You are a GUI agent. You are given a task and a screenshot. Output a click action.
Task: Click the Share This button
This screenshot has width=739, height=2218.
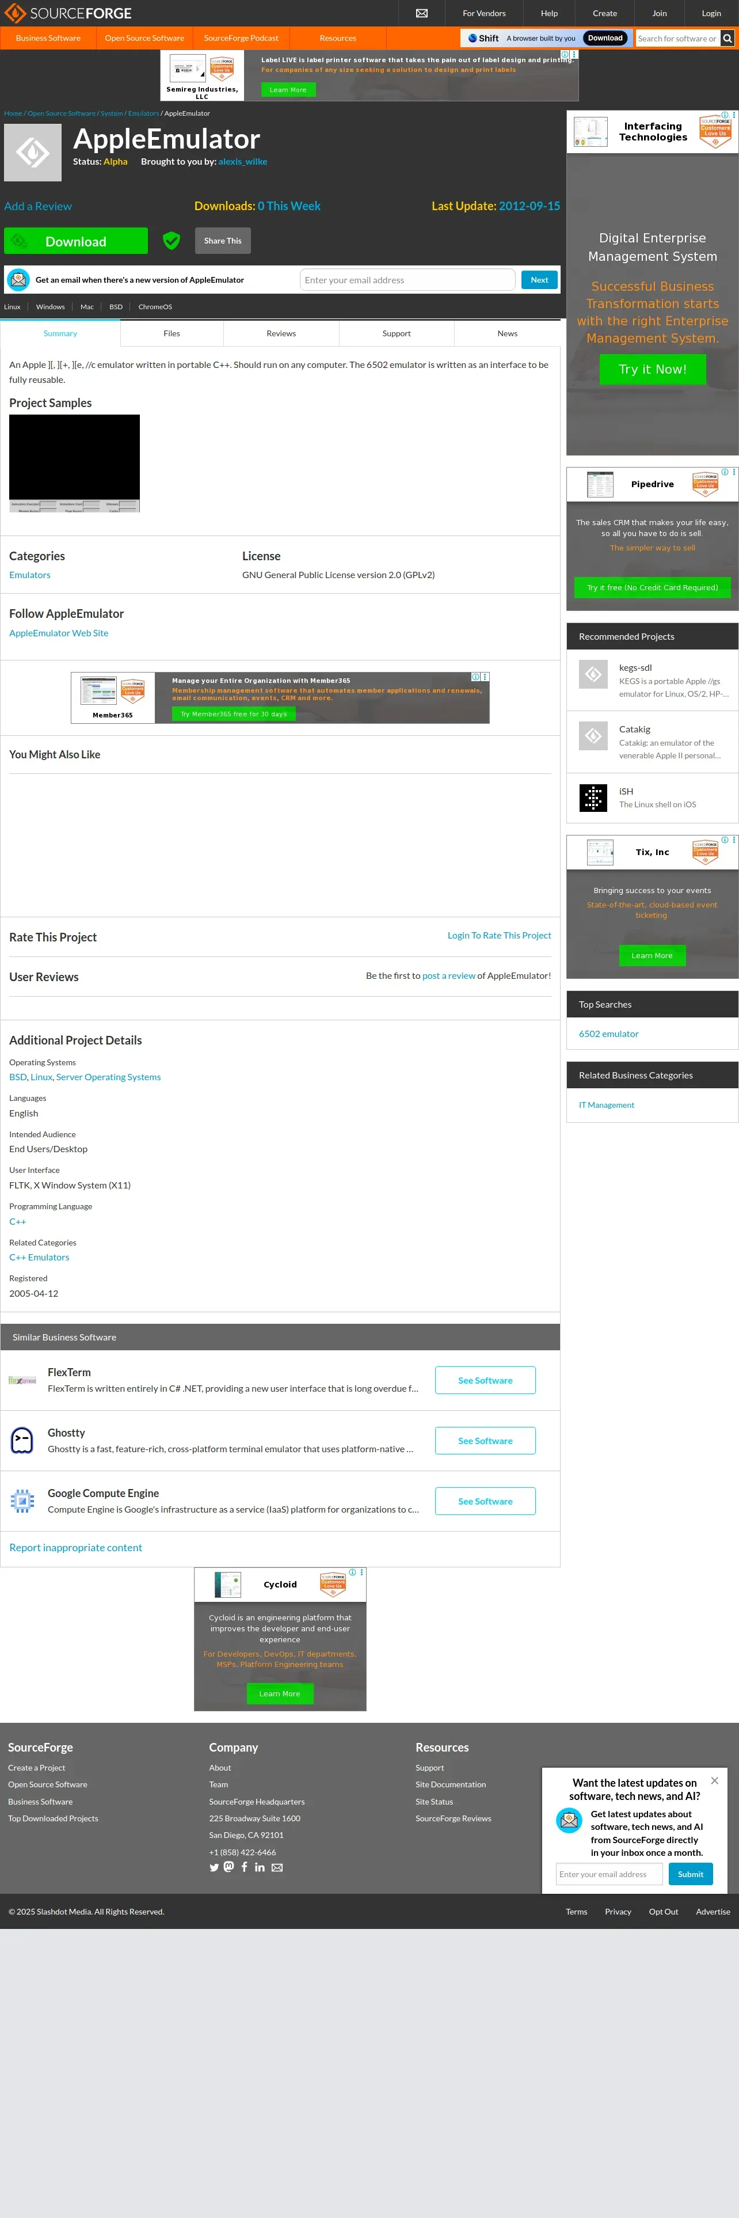point(223,241)
